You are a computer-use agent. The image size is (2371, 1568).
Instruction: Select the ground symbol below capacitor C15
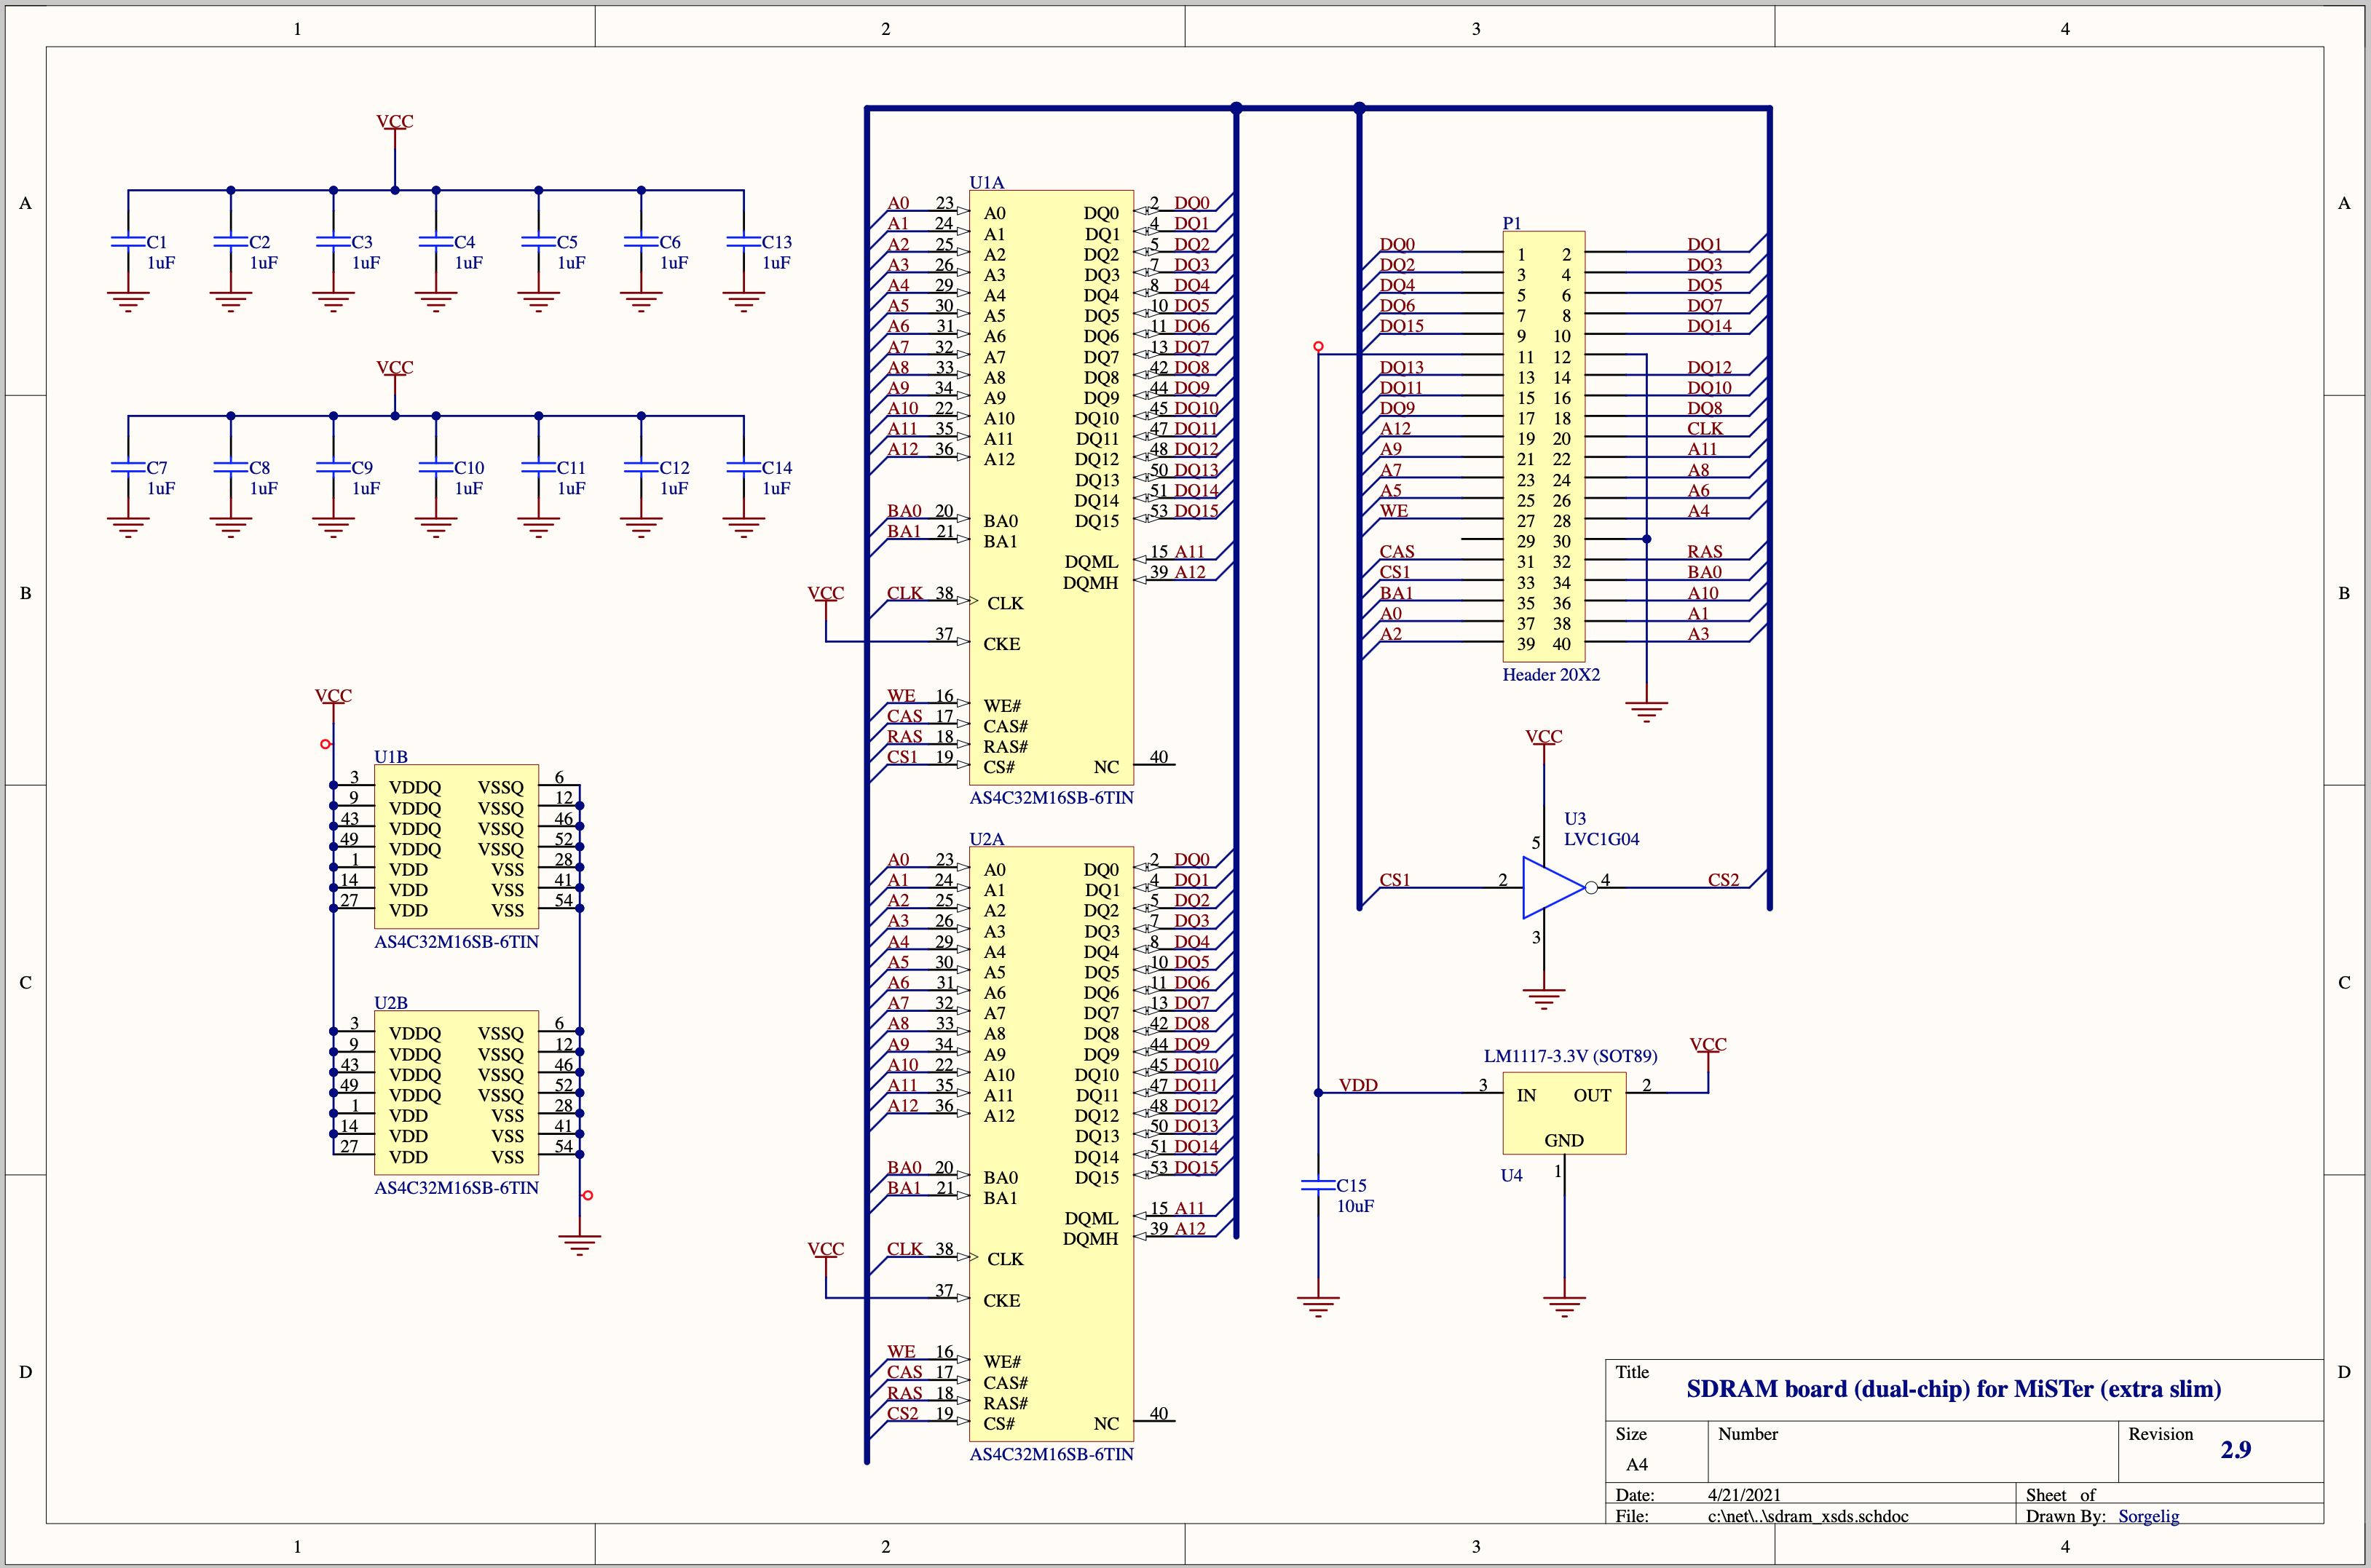click(1317, 1306)
